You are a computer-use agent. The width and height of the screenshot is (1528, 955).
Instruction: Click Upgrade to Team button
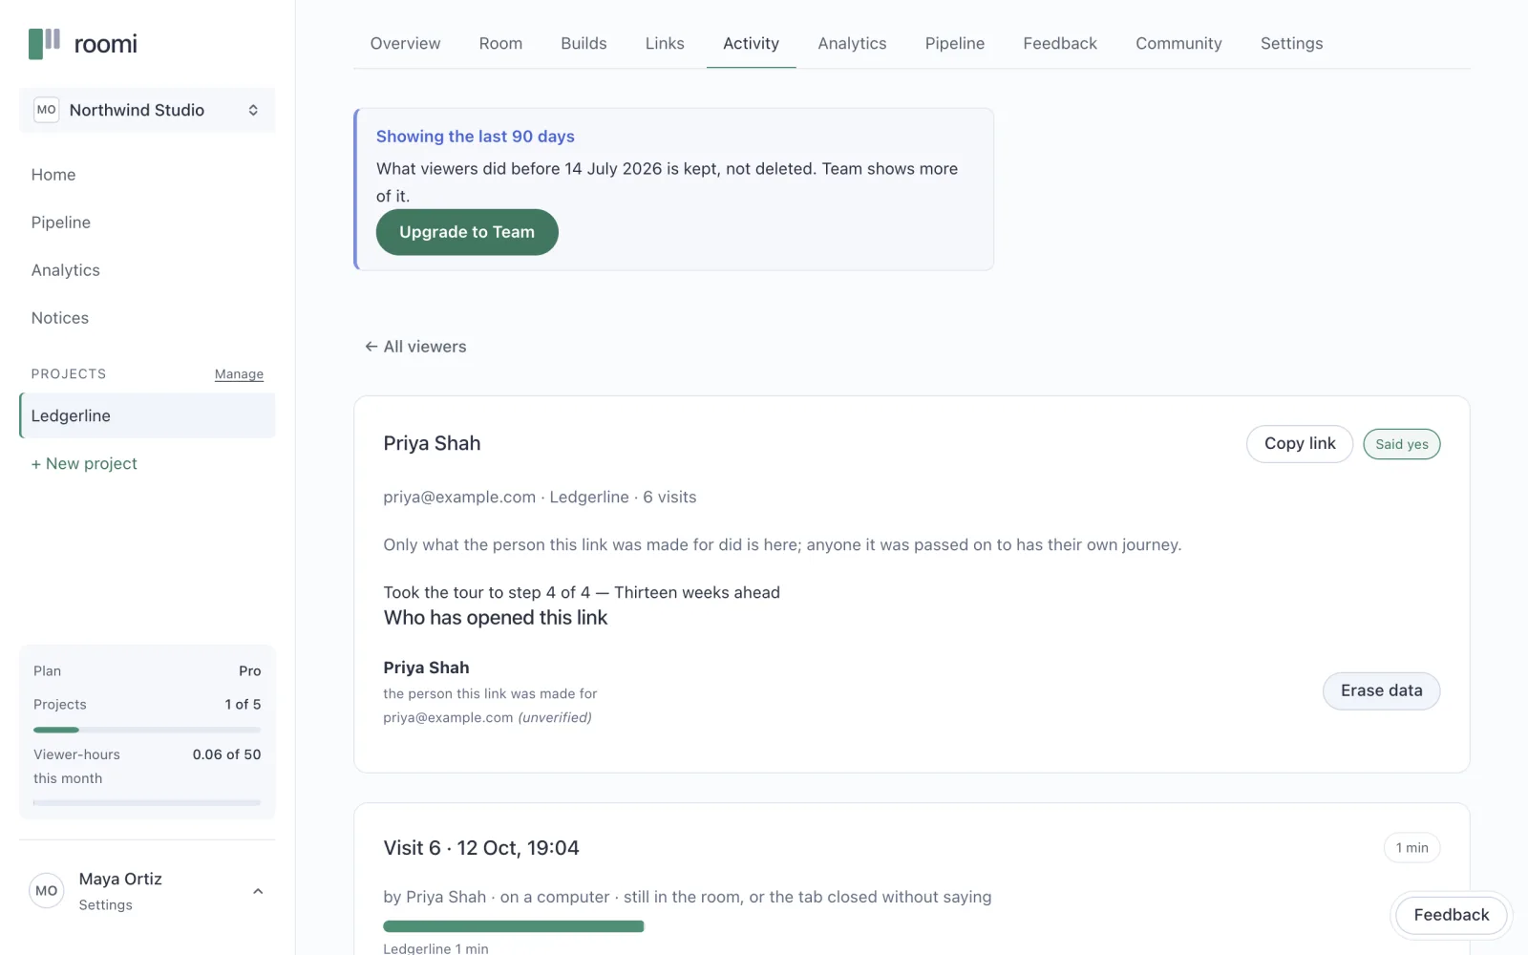coord(467,232)
